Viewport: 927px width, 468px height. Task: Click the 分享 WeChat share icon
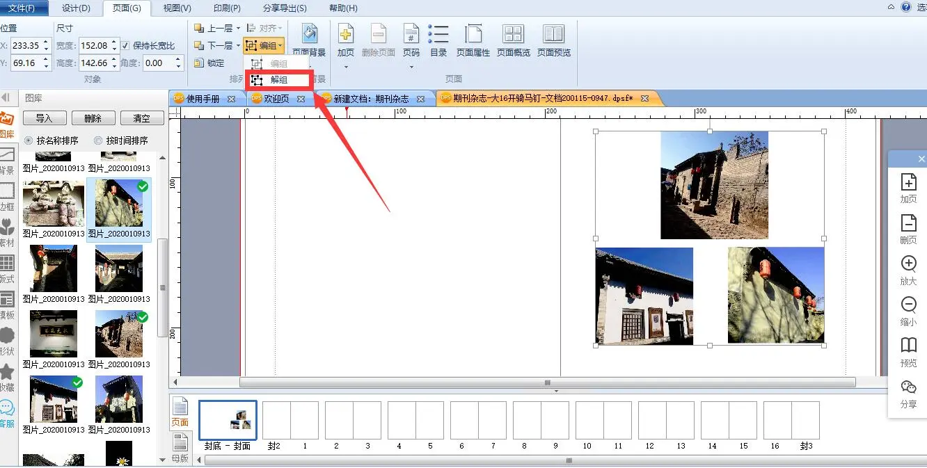tap(908, 387)
